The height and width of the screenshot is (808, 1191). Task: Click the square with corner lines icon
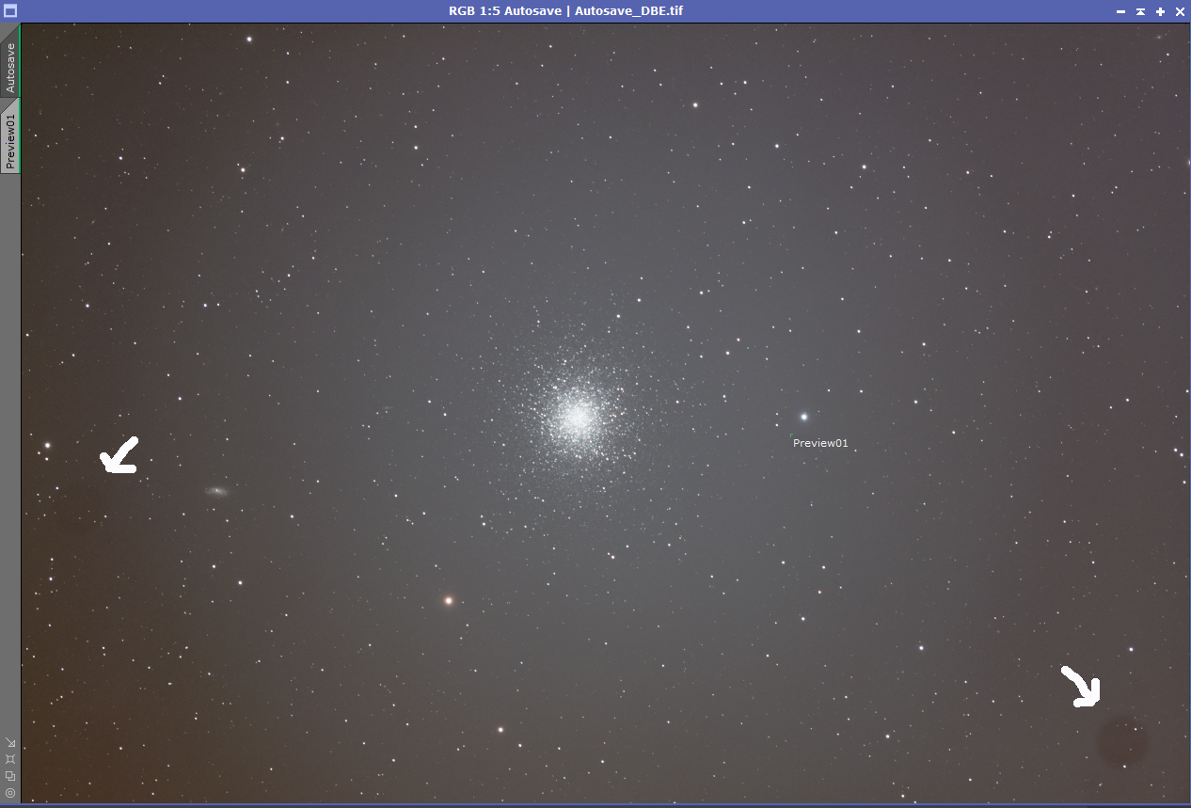pos(10,759)
